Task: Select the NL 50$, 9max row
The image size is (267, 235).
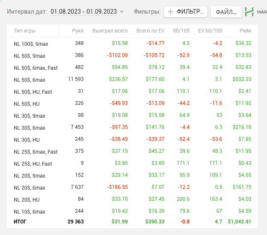Action: pos(132,56)
